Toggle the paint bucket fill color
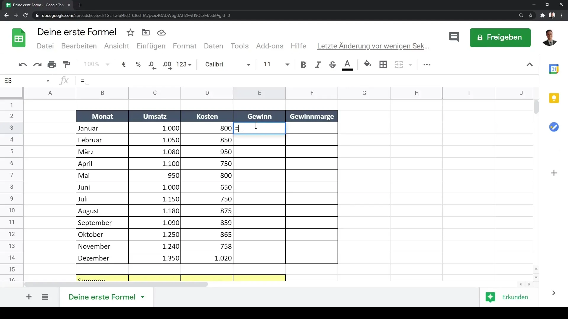 click(x=367, y=64)
